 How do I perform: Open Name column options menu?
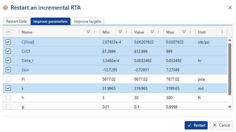tap(95, 32)
